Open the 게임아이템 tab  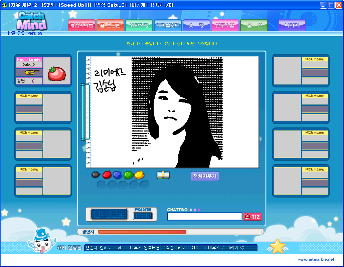click(x=81, y=25)
